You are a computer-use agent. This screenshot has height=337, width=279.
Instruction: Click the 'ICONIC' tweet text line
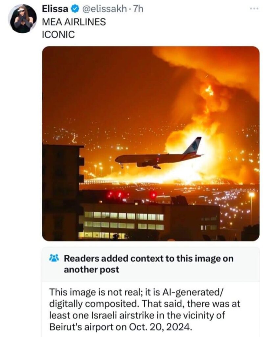58,34
